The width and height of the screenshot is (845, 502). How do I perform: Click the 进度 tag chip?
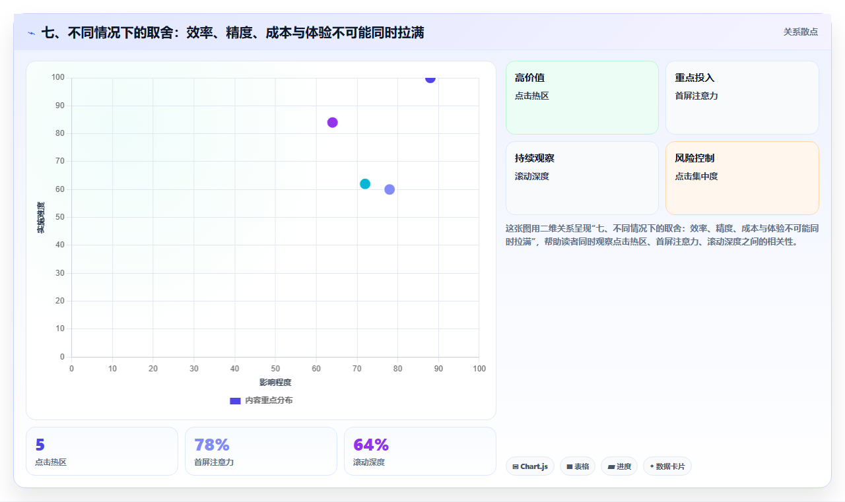pyautogui.click(x=619, y=466)
